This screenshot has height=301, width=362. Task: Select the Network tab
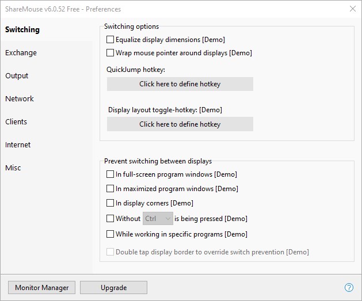tap(20, 99)
